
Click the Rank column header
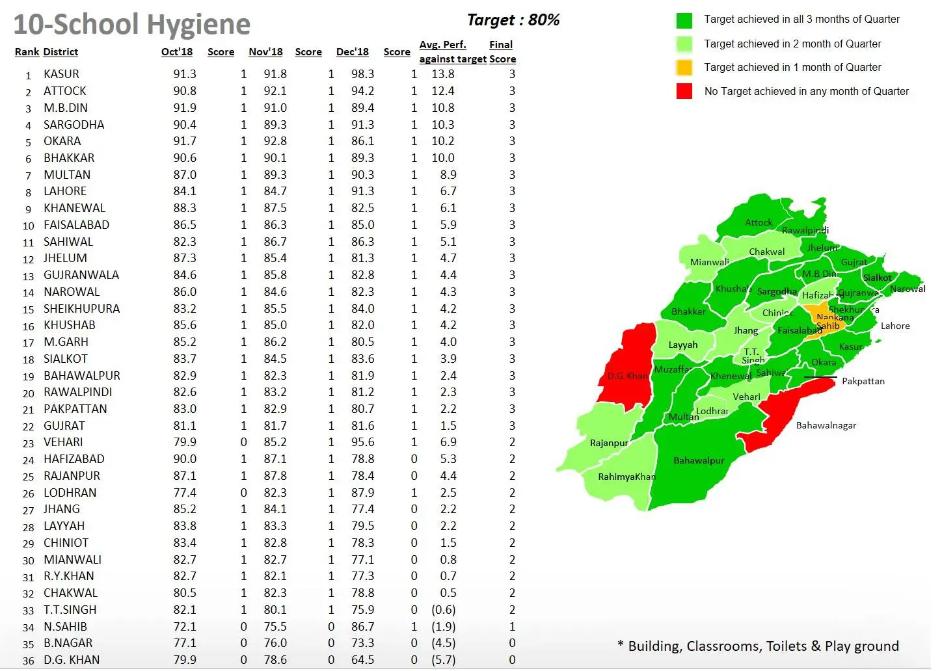[27, 52]
